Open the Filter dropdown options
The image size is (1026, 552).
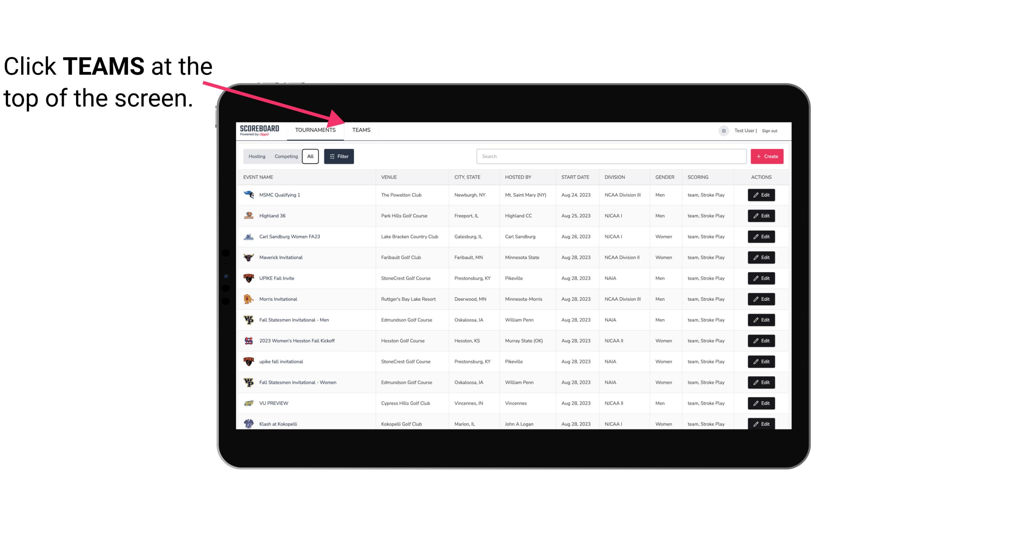(339, 157)
